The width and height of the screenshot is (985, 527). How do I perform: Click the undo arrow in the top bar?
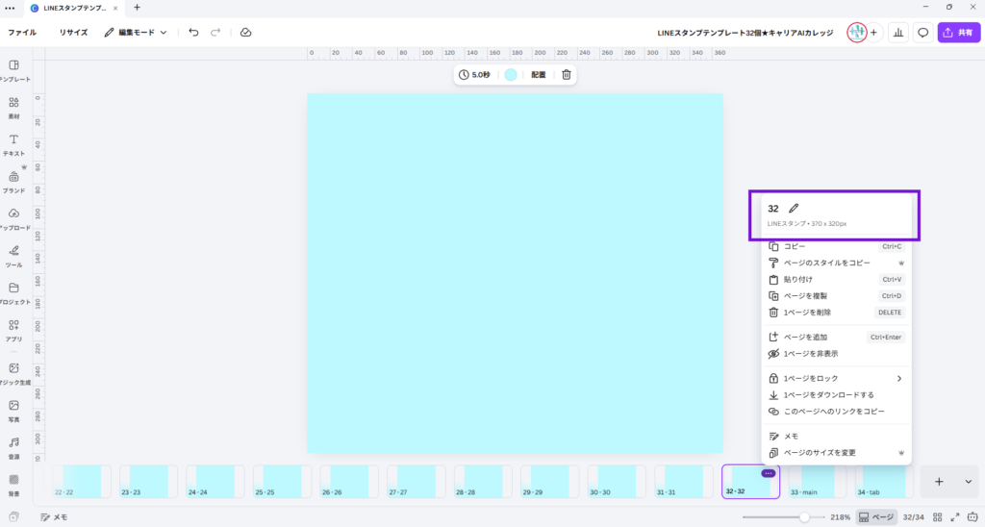[x=193, y=32]
